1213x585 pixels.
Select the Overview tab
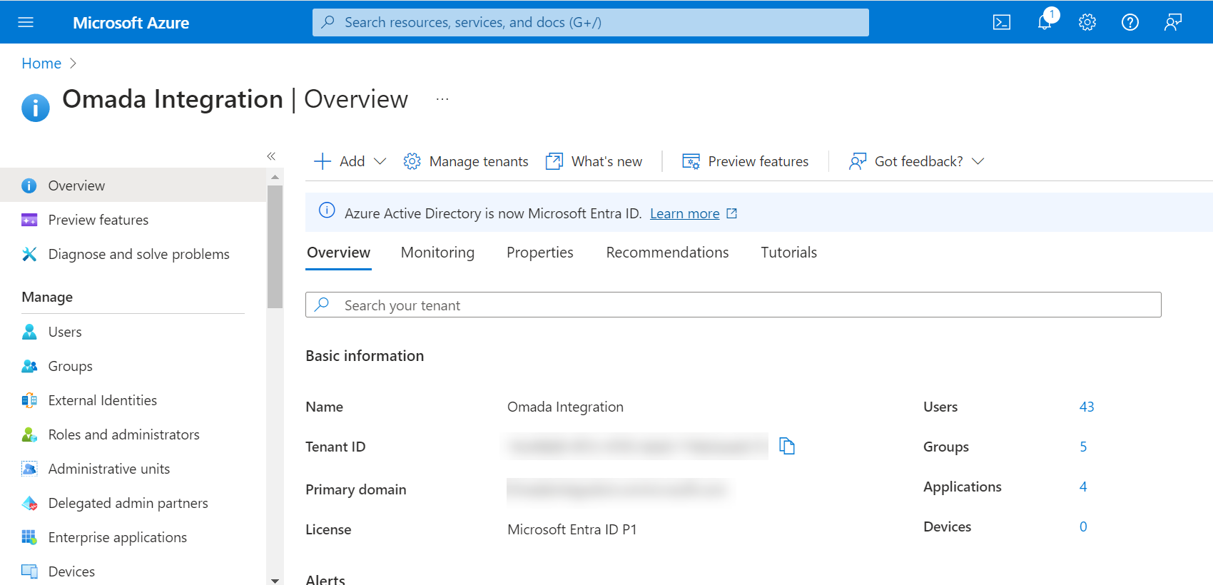(338, 253)
